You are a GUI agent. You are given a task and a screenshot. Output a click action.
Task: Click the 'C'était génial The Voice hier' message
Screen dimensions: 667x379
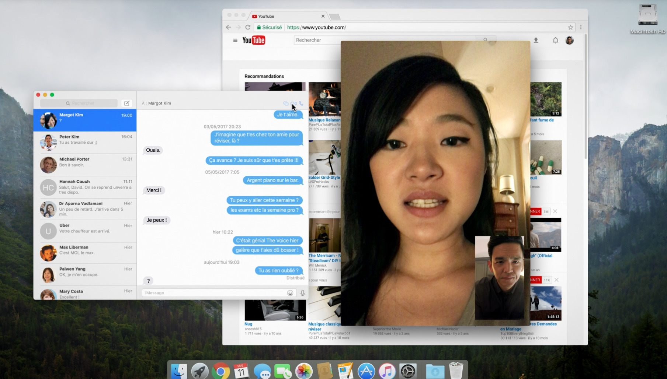(267, 240)
